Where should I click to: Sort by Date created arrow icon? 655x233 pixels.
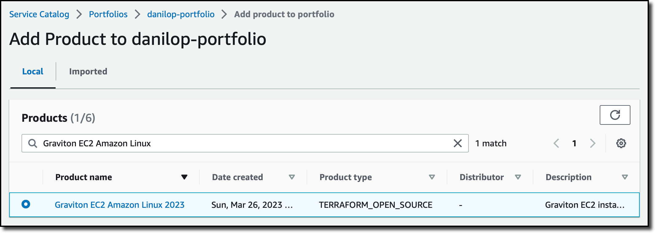292,177
